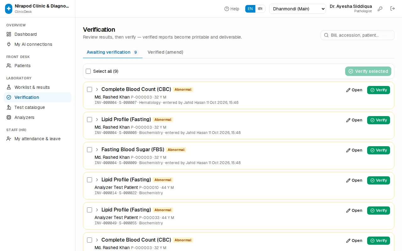The image size is (402, 251).
Task: Focus the Bill, accession, patient search field
Action: pyautogui.click(x=357, y=35)
